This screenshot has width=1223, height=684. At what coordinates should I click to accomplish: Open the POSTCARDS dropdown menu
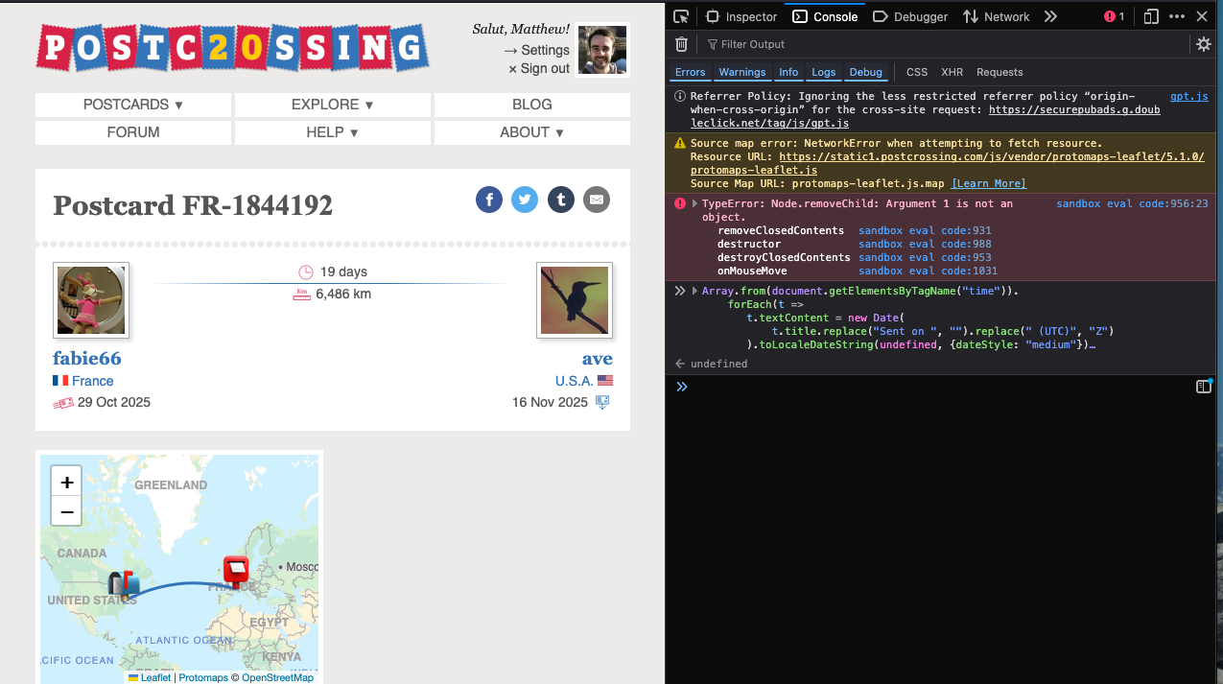tap(133, 105)
